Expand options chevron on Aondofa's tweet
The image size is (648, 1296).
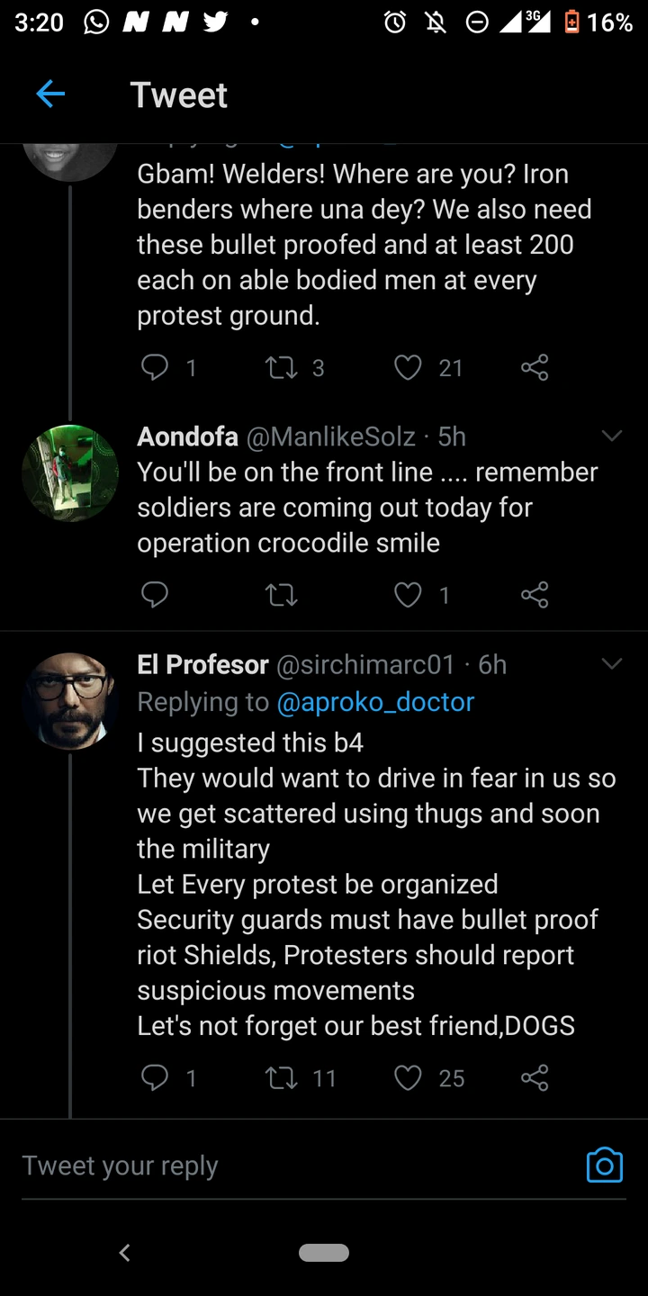611,436
